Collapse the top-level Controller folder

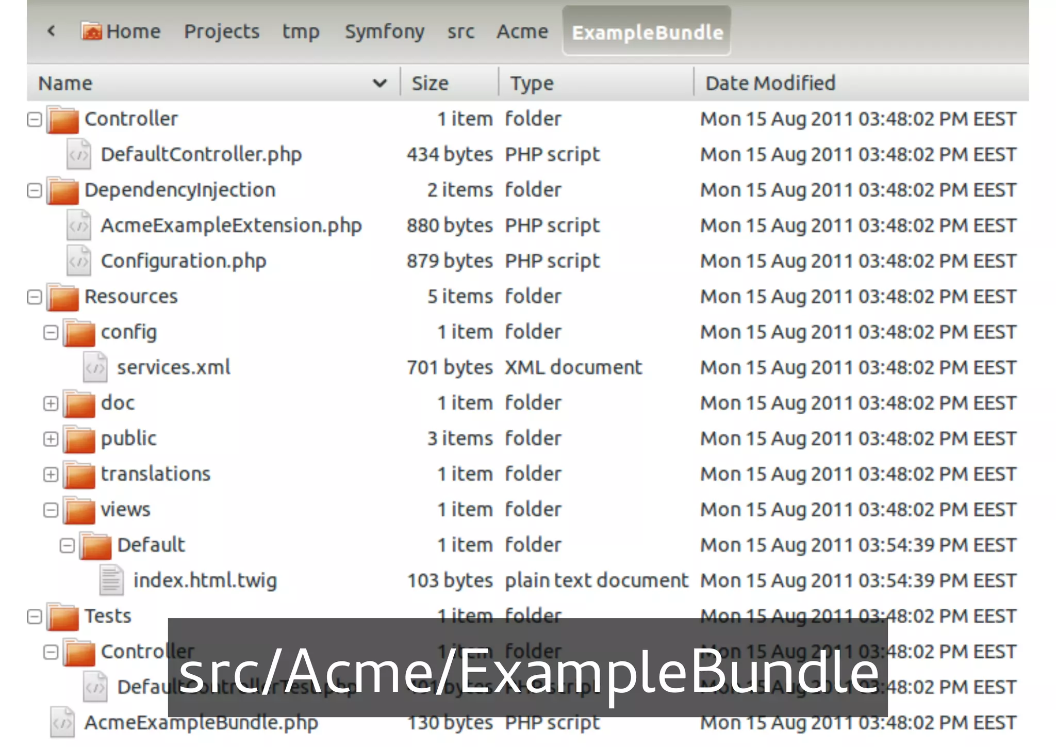pos(35,120)
